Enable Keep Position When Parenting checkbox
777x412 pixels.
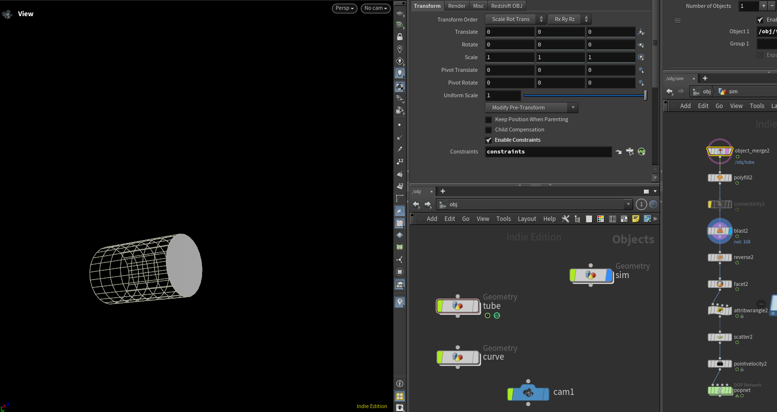pos(488,120)
